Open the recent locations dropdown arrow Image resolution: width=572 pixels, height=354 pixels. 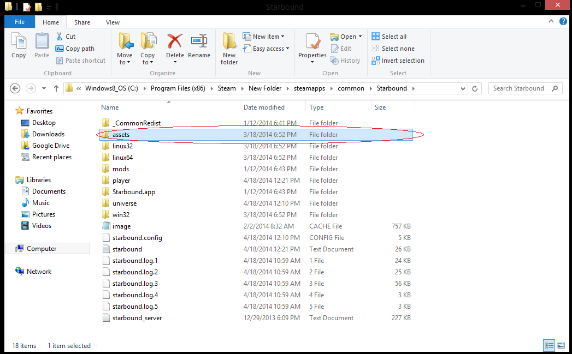[x=44, y=88]
